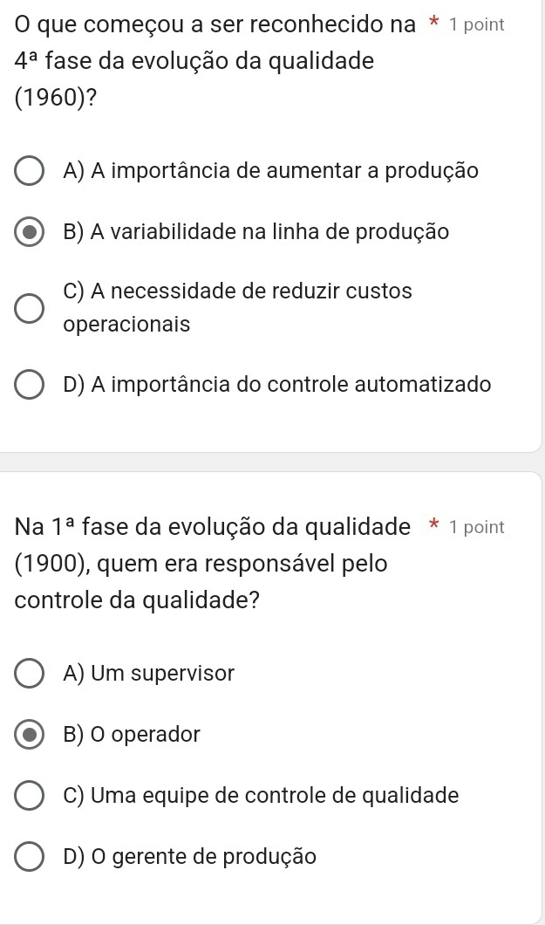Click the label text 'A) Um supervisor'
The height and width of the screenshot is (925, 545).
[149, 674]
